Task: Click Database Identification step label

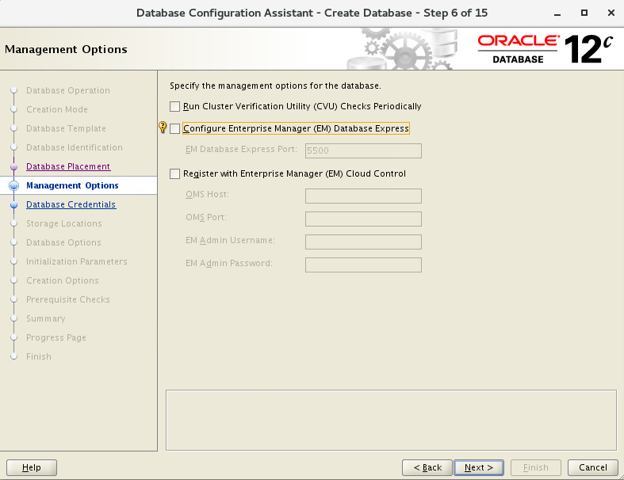Action: pyautogui.click(x=75, y=147)
